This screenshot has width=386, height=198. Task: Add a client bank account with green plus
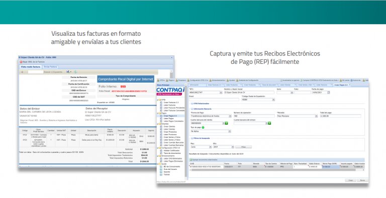[227, 123]
